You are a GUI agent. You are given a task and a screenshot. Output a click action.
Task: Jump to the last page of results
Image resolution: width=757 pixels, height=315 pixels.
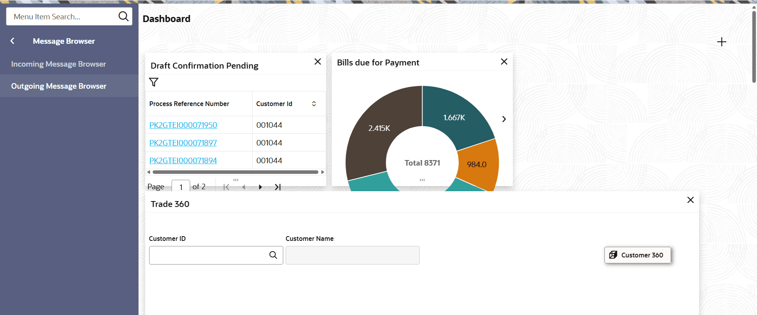tap(278, 187)
